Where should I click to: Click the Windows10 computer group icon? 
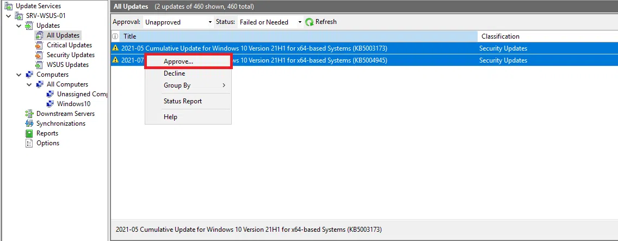pyautogui.click(x=50, y=104)
